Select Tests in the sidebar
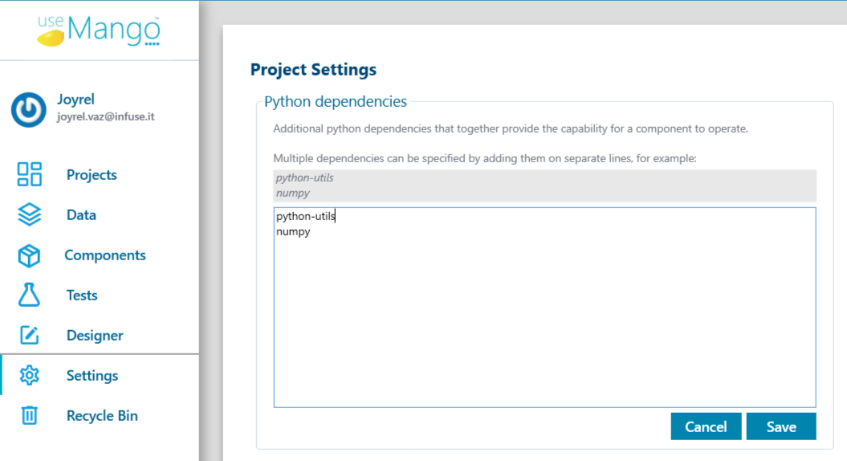Viewport: 847px width, 461px height. pos(82,295)
